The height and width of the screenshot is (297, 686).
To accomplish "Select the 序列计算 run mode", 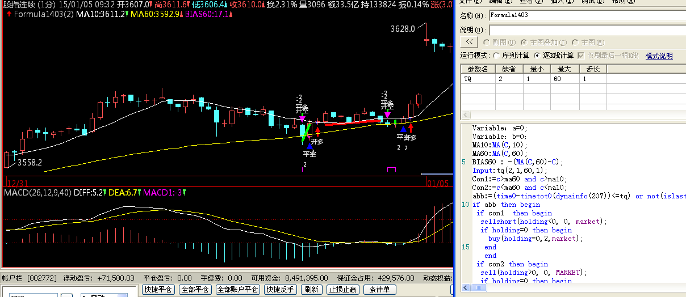I will [x=512, y=56].
